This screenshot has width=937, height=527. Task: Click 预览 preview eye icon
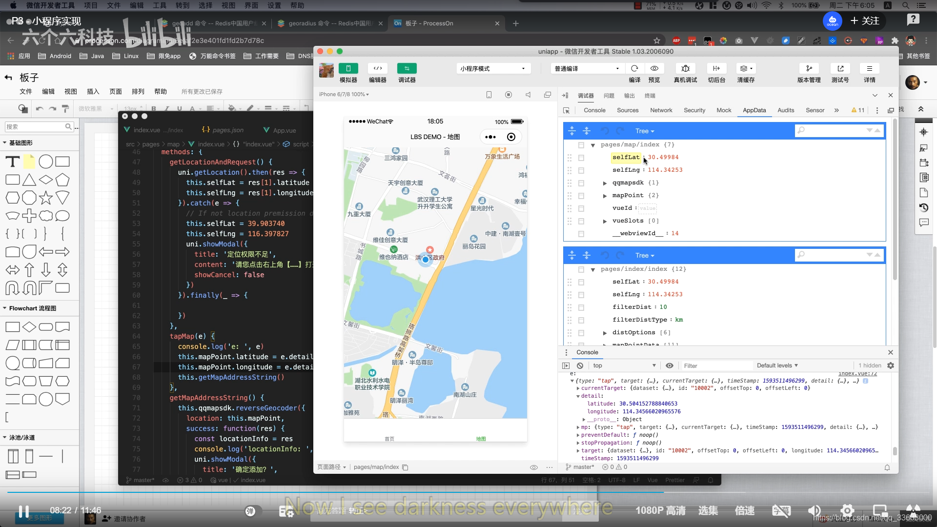654,68
